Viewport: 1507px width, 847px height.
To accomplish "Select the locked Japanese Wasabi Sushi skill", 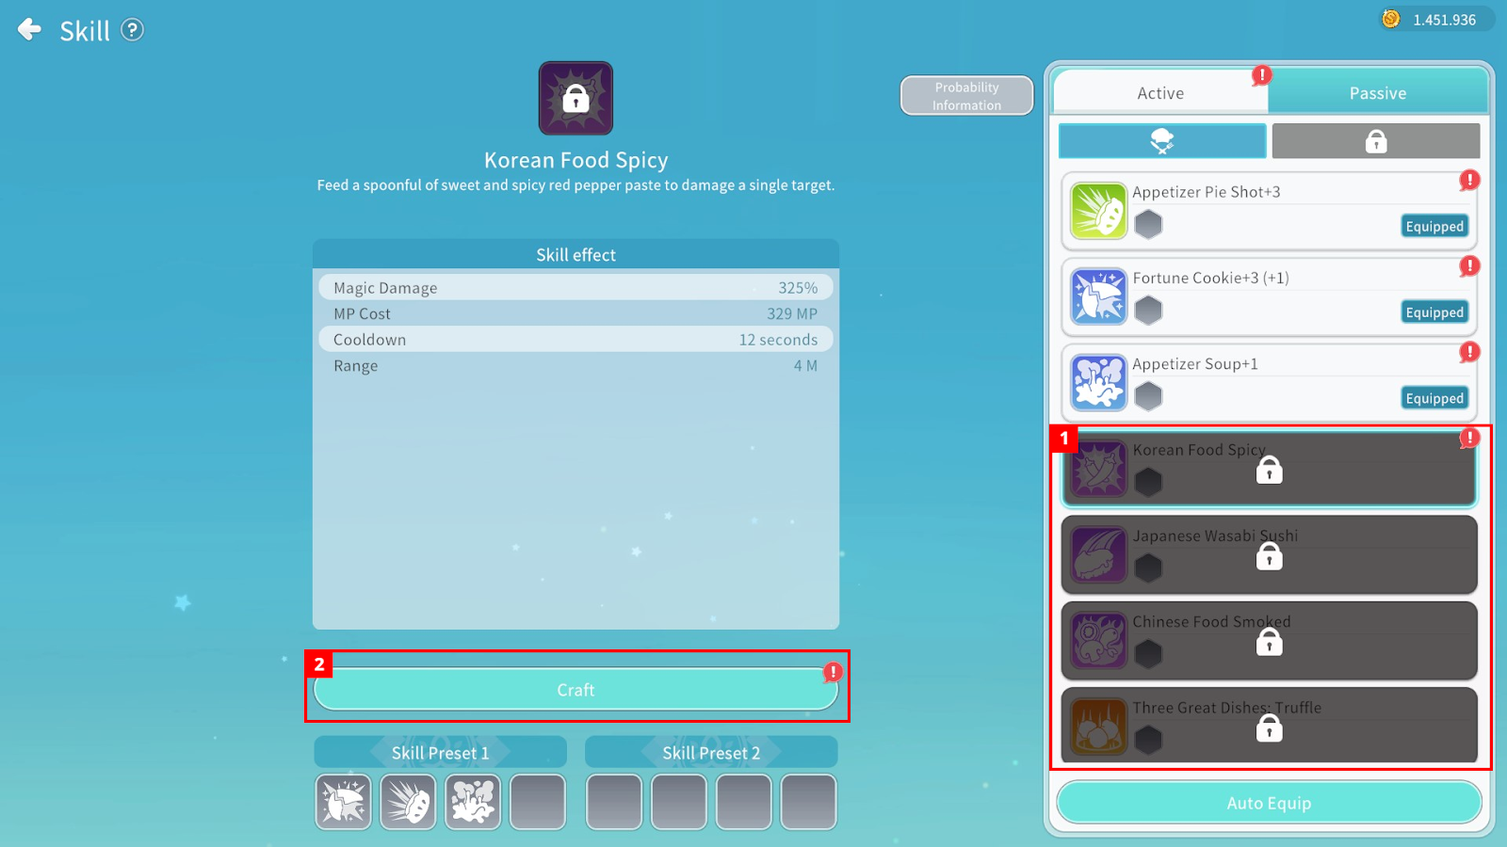I will pyautogui.click(x=1269, y=554).
